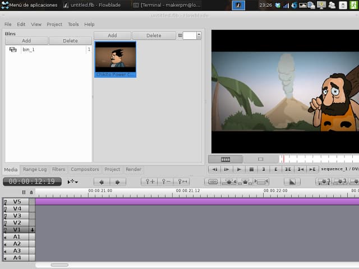Viewport: 359px width, 269px height.
Task: Open the Project menu
Action: 54,24
